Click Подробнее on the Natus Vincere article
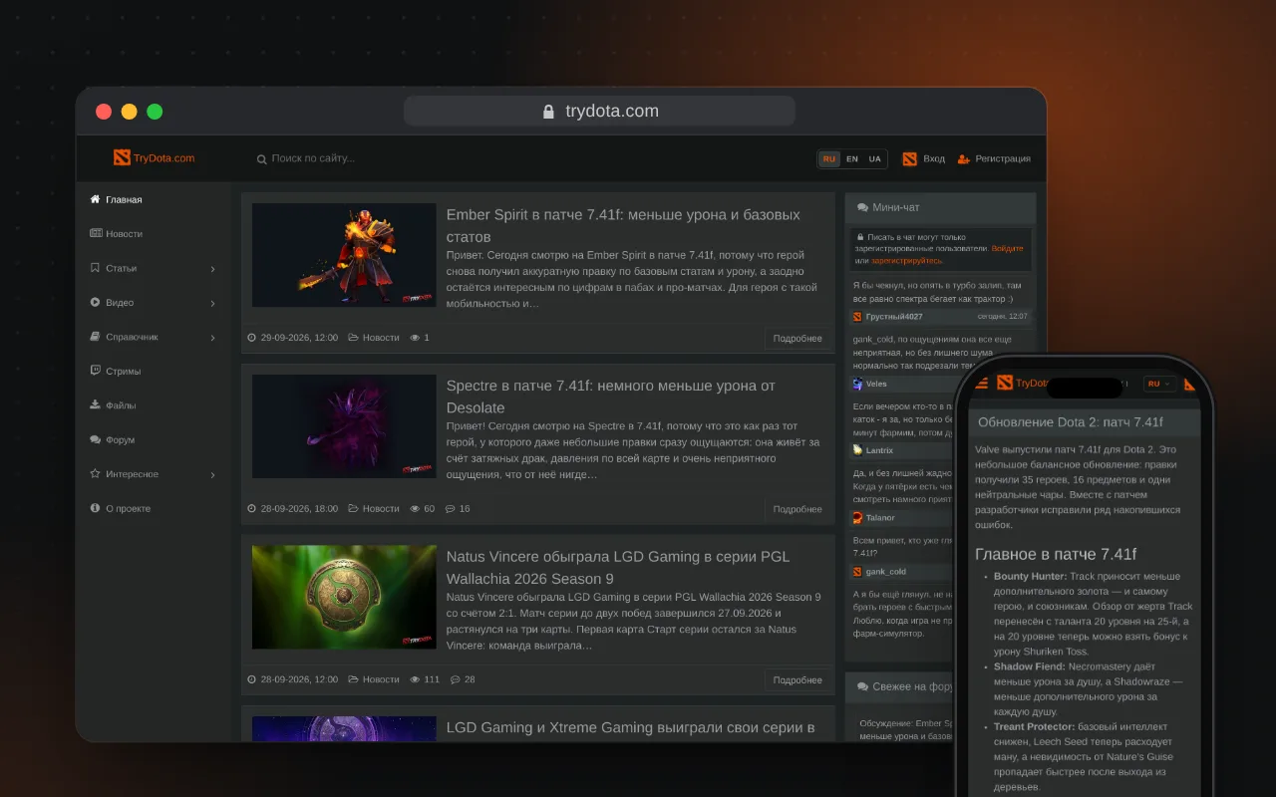 pyautogui.click(x=797, y=679)
